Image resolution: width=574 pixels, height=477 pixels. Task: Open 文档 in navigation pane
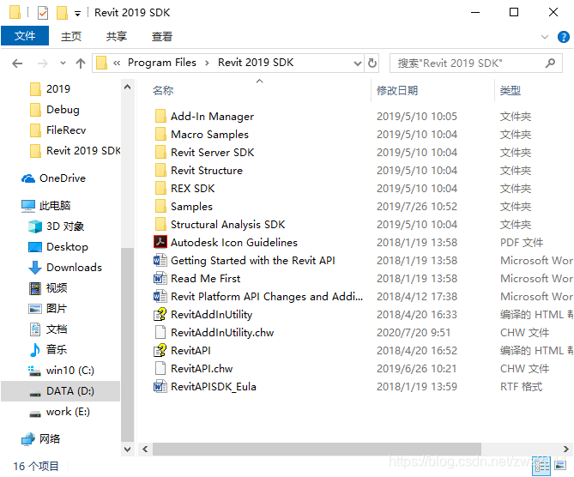click(x=57, y=329)
